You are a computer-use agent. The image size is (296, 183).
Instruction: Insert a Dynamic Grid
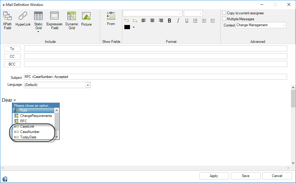72,21
